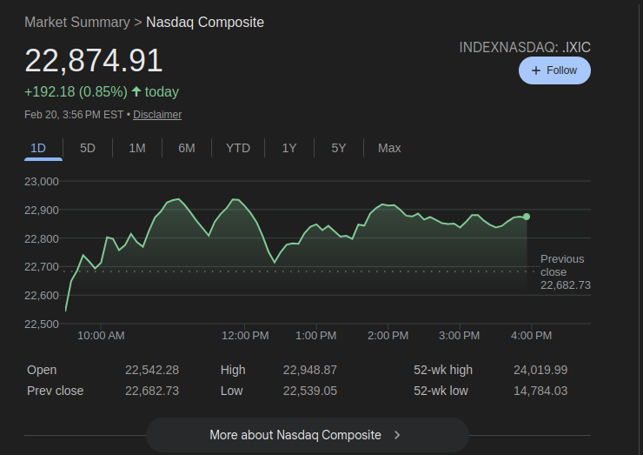This screenshot has height=455, width=643.
Task: View the 1Y chart range
Action: coord(289,148)
